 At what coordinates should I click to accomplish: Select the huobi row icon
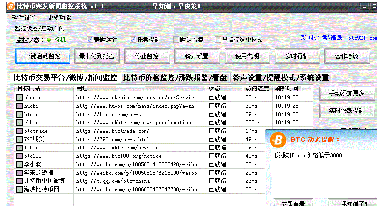pos(19,106)
